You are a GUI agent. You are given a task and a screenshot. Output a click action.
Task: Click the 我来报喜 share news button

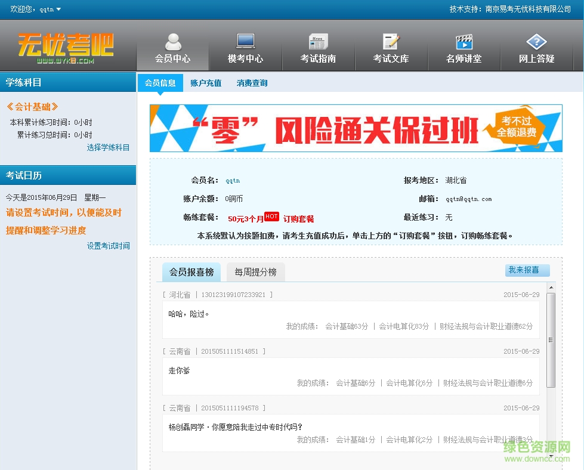[x=527, y=270]
